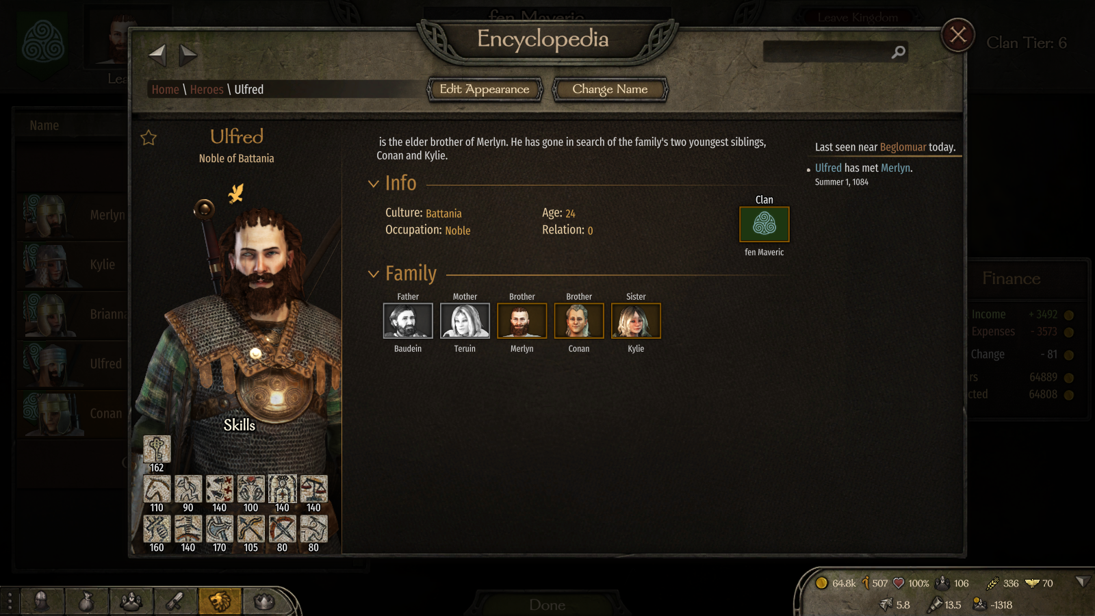Click the search magnifier icon

pos(899,52)
